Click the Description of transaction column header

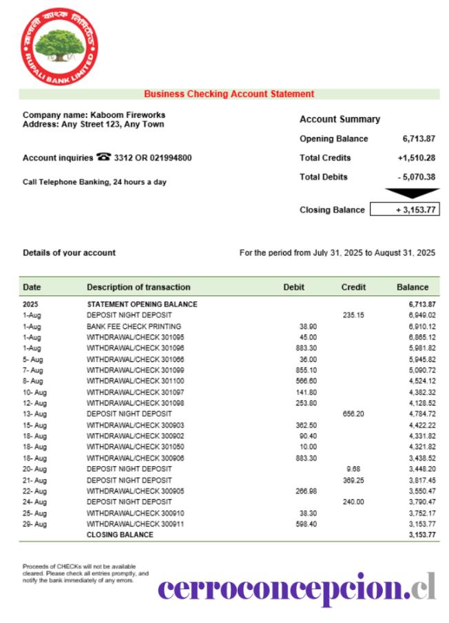click(x=138, y=287)
